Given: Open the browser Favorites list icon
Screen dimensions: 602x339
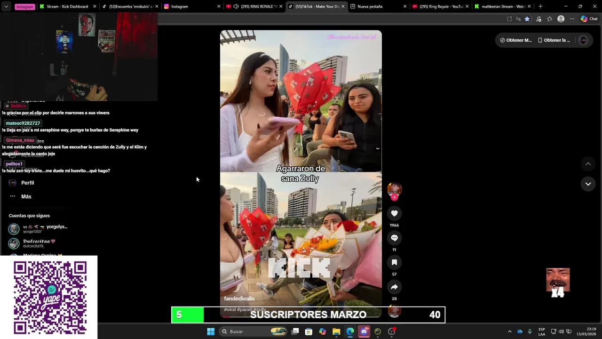Looking at the screenshot, I should (550, 19).
